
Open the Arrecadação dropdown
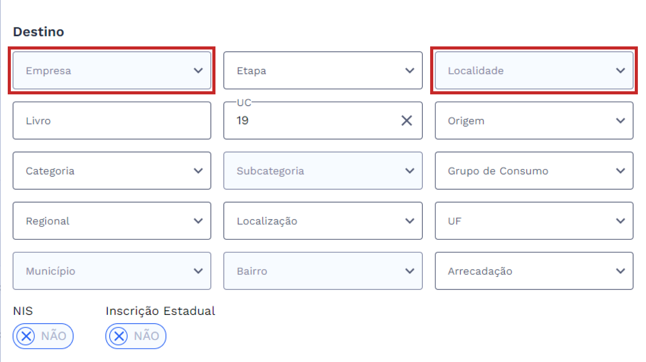pos(534,271)
